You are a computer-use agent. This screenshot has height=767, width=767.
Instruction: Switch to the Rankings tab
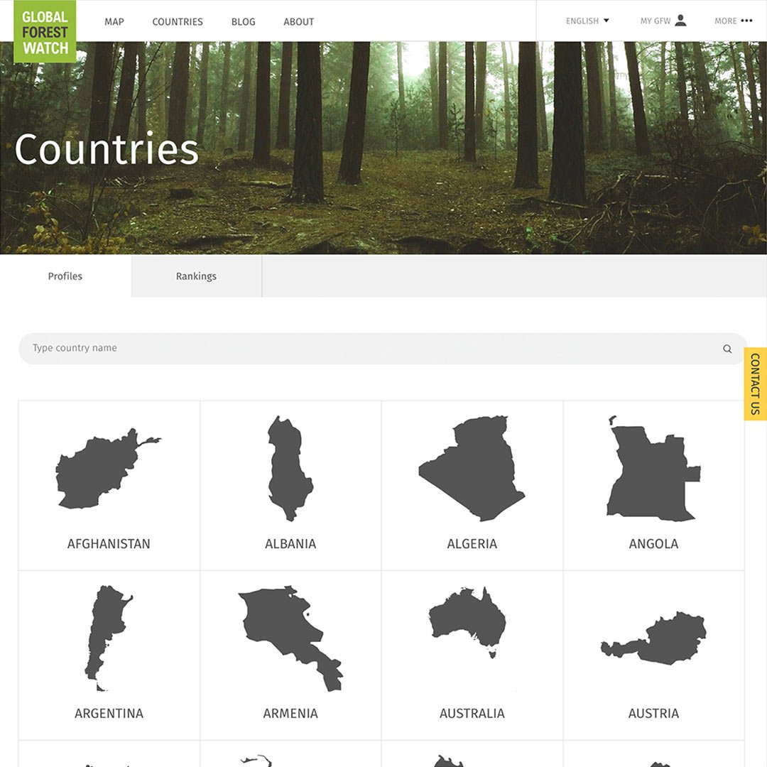pos(196,276)
